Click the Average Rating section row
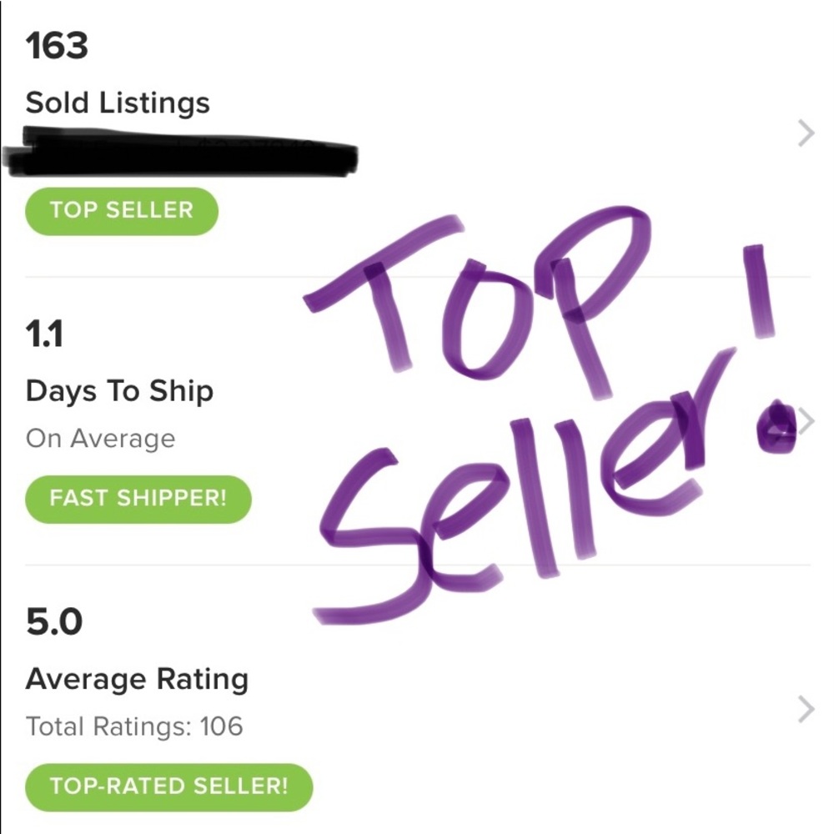Screen dimensions: 834x834 tap(138, 678)
